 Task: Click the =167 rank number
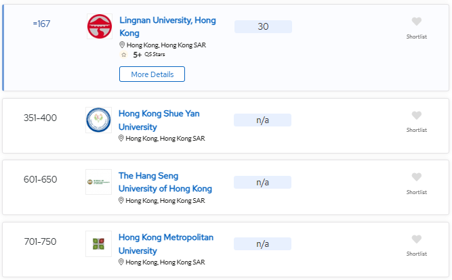[41, 24]
